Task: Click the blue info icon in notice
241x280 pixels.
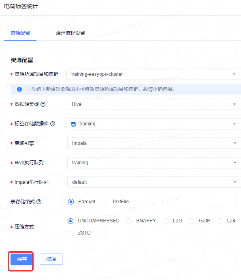Action: pos(19,89)
